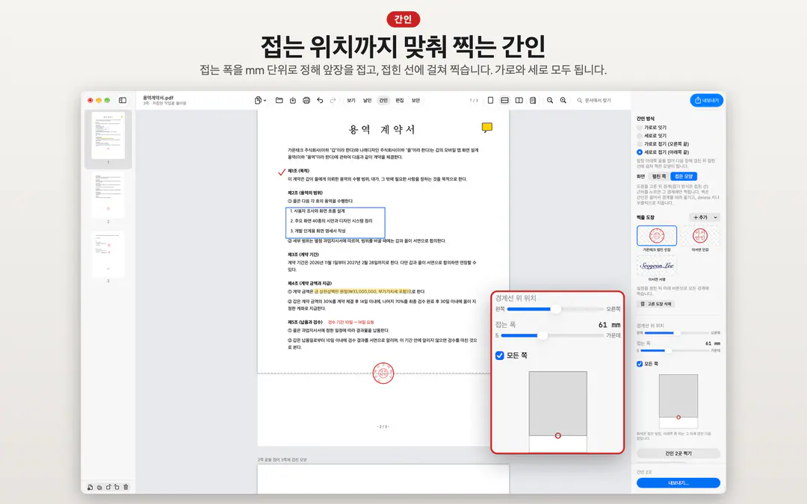
Task: Select the Seoyeon Lee signature stamp
Action: 657,266
